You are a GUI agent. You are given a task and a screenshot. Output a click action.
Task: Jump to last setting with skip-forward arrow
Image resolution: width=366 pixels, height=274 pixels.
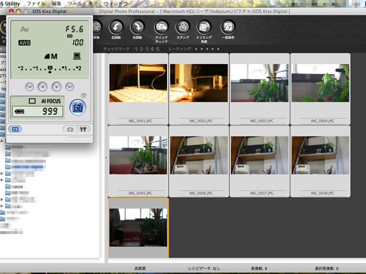(x=70, y=87)
